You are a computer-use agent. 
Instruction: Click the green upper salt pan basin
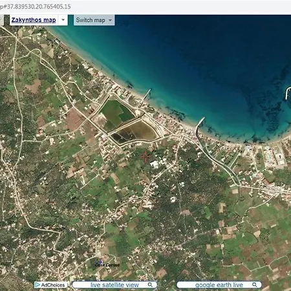coord(116,112)
